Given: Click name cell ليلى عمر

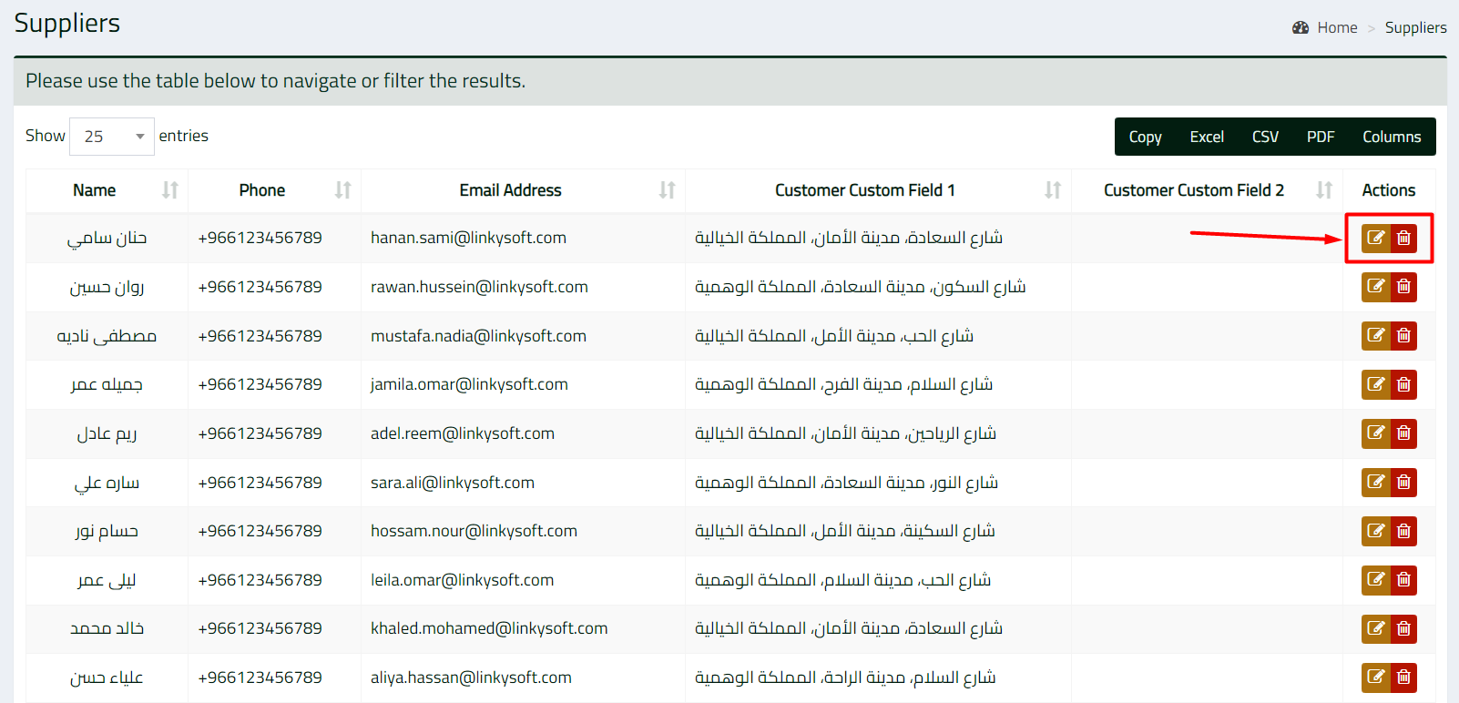Looking at the screenshot, I should (x=107, y=580).
